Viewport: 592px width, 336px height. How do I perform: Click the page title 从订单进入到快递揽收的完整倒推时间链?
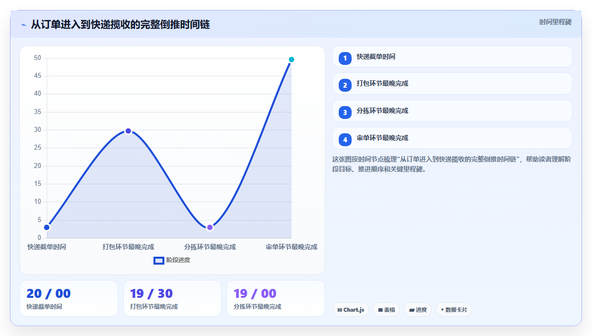pos(121,24)
